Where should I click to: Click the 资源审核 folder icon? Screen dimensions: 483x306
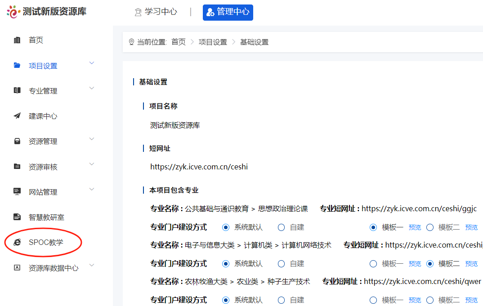click(x=17, y=167)
